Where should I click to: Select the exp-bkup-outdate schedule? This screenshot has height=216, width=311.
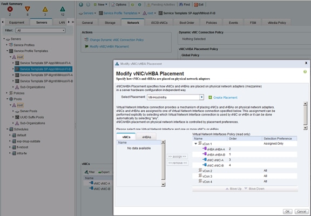[29, 141]
